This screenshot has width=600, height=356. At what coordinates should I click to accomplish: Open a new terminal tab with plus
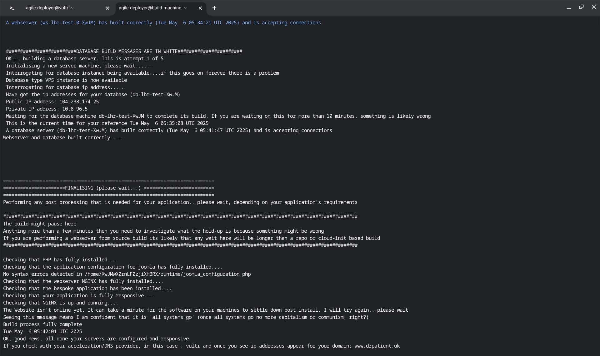pos(214,8)
